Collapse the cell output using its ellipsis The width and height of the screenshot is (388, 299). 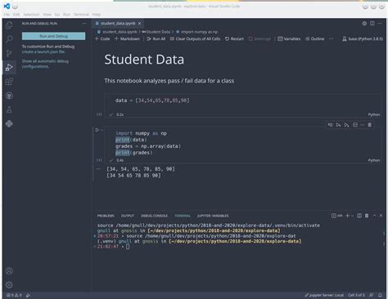[98, 169]
